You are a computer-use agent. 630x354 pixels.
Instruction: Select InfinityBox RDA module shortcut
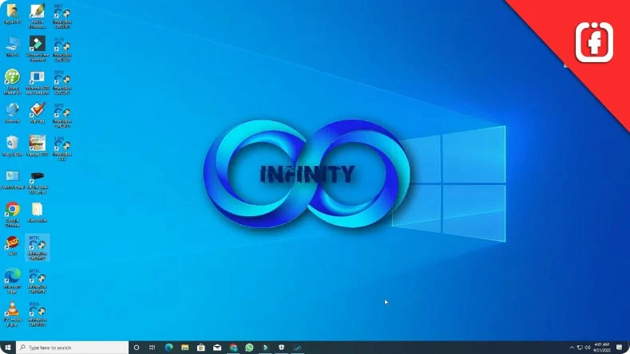coord(38,314)
